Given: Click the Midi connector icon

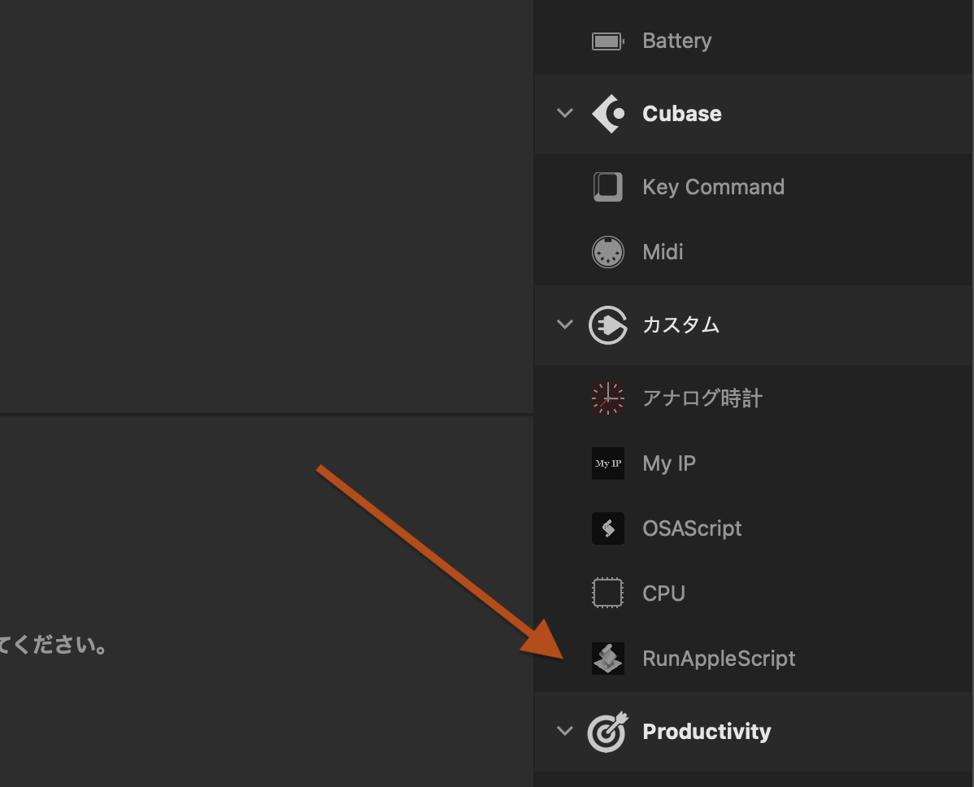Looking at the screenshot, I should pos(607,252).
